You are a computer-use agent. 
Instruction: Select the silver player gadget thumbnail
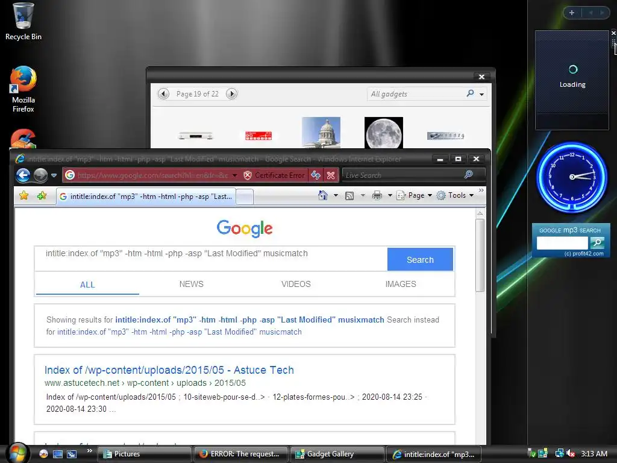pos(196,136)
